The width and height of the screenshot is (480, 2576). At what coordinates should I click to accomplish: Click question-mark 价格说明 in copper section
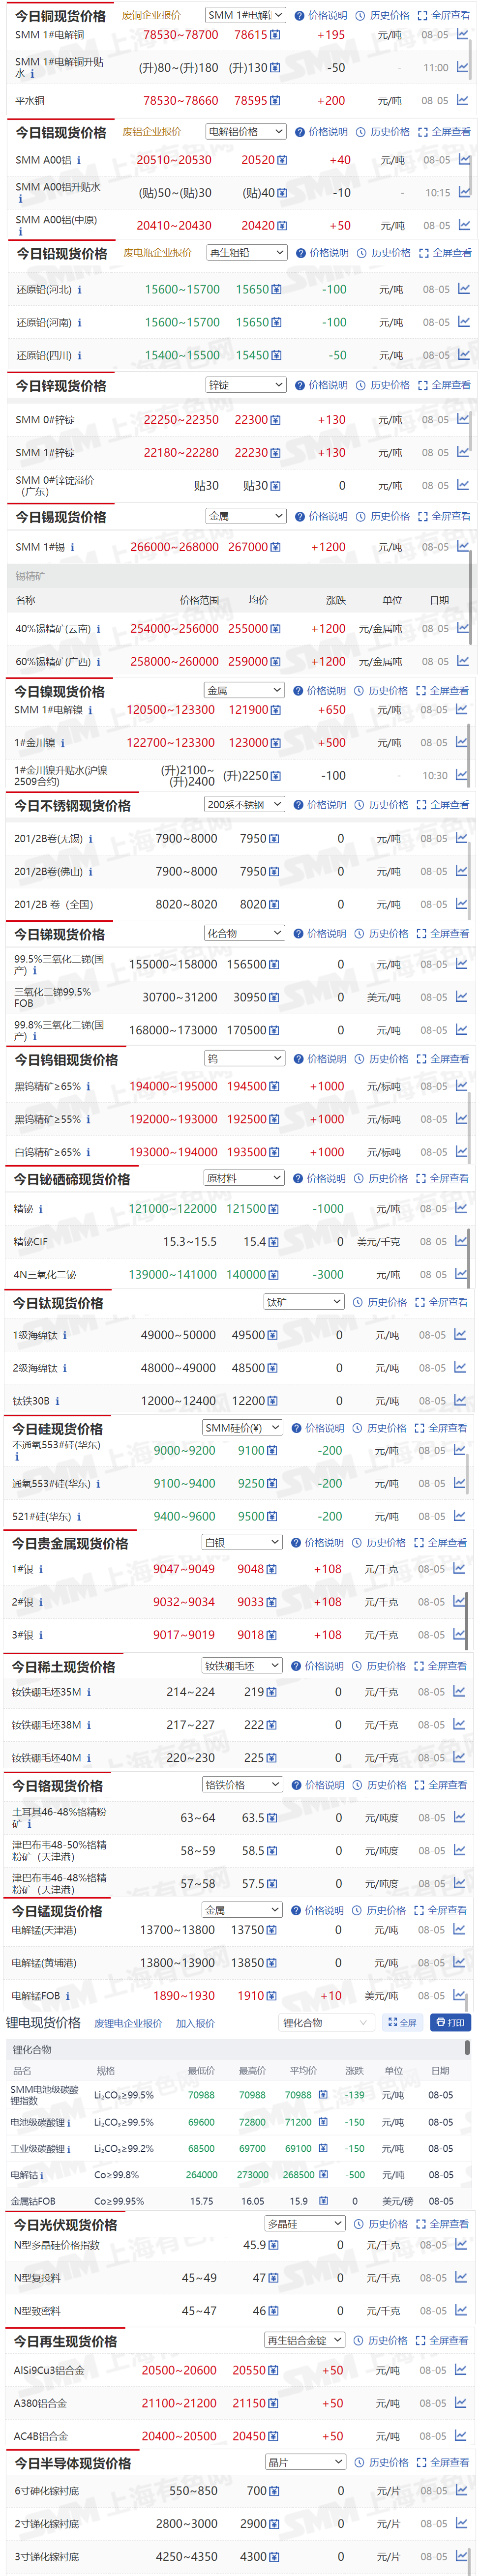(321, 15)
